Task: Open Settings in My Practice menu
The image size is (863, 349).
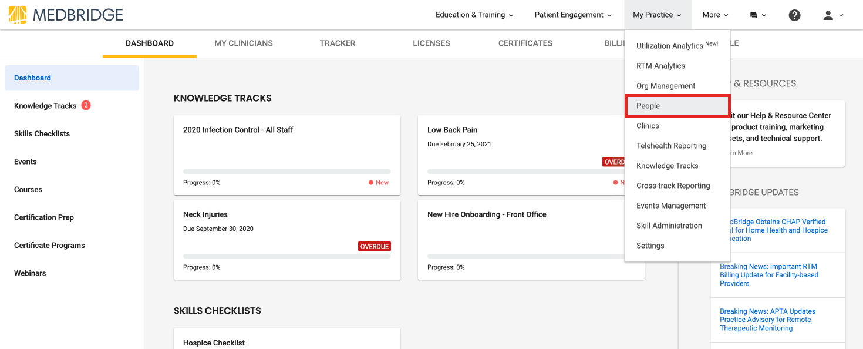Action: pos(677,246)
